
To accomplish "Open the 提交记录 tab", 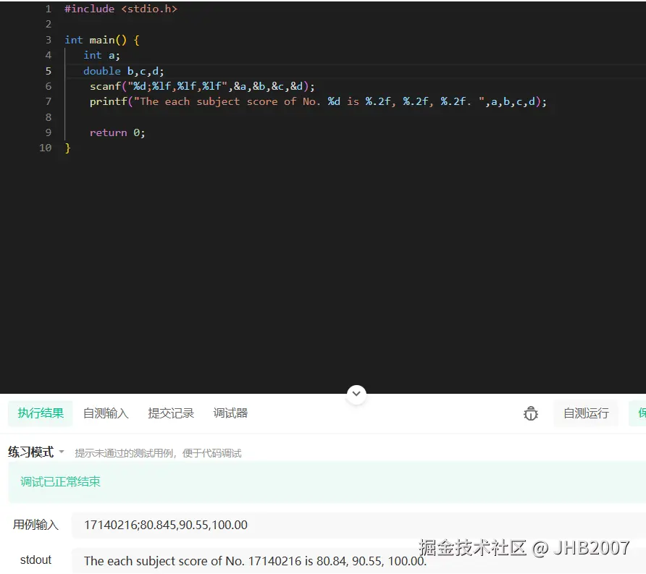I will coord(171,413).
